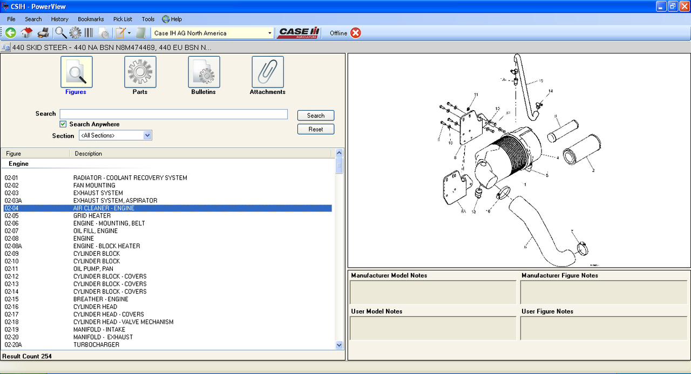Click the Manufacturer Figure Notes box
Screen dimensions: 691x374
[604, 293]
